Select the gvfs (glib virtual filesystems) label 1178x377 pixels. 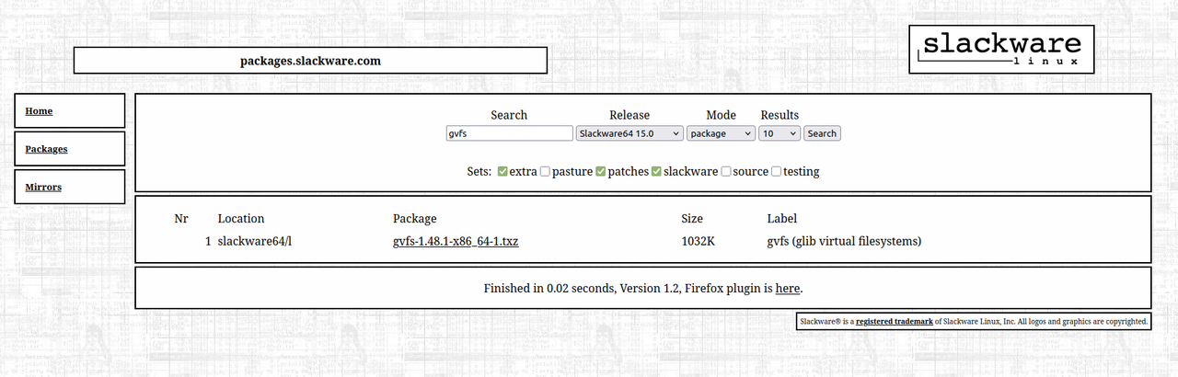[844, 242]
